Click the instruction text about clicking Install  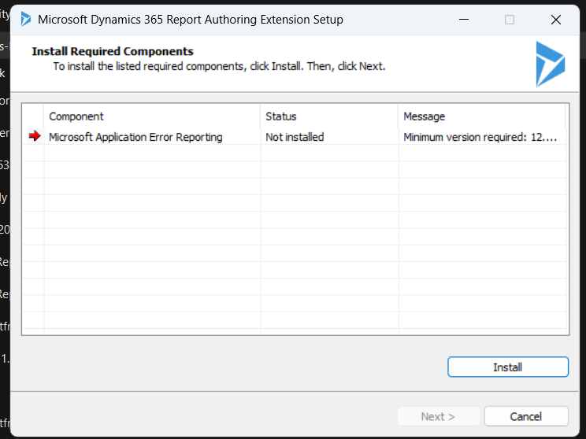tap(219, 66)
